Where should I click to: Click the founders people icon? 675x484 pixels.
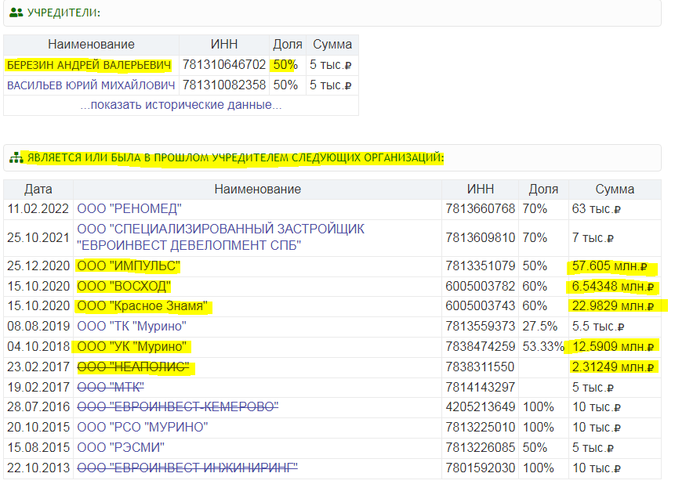[x=16, y=13]
